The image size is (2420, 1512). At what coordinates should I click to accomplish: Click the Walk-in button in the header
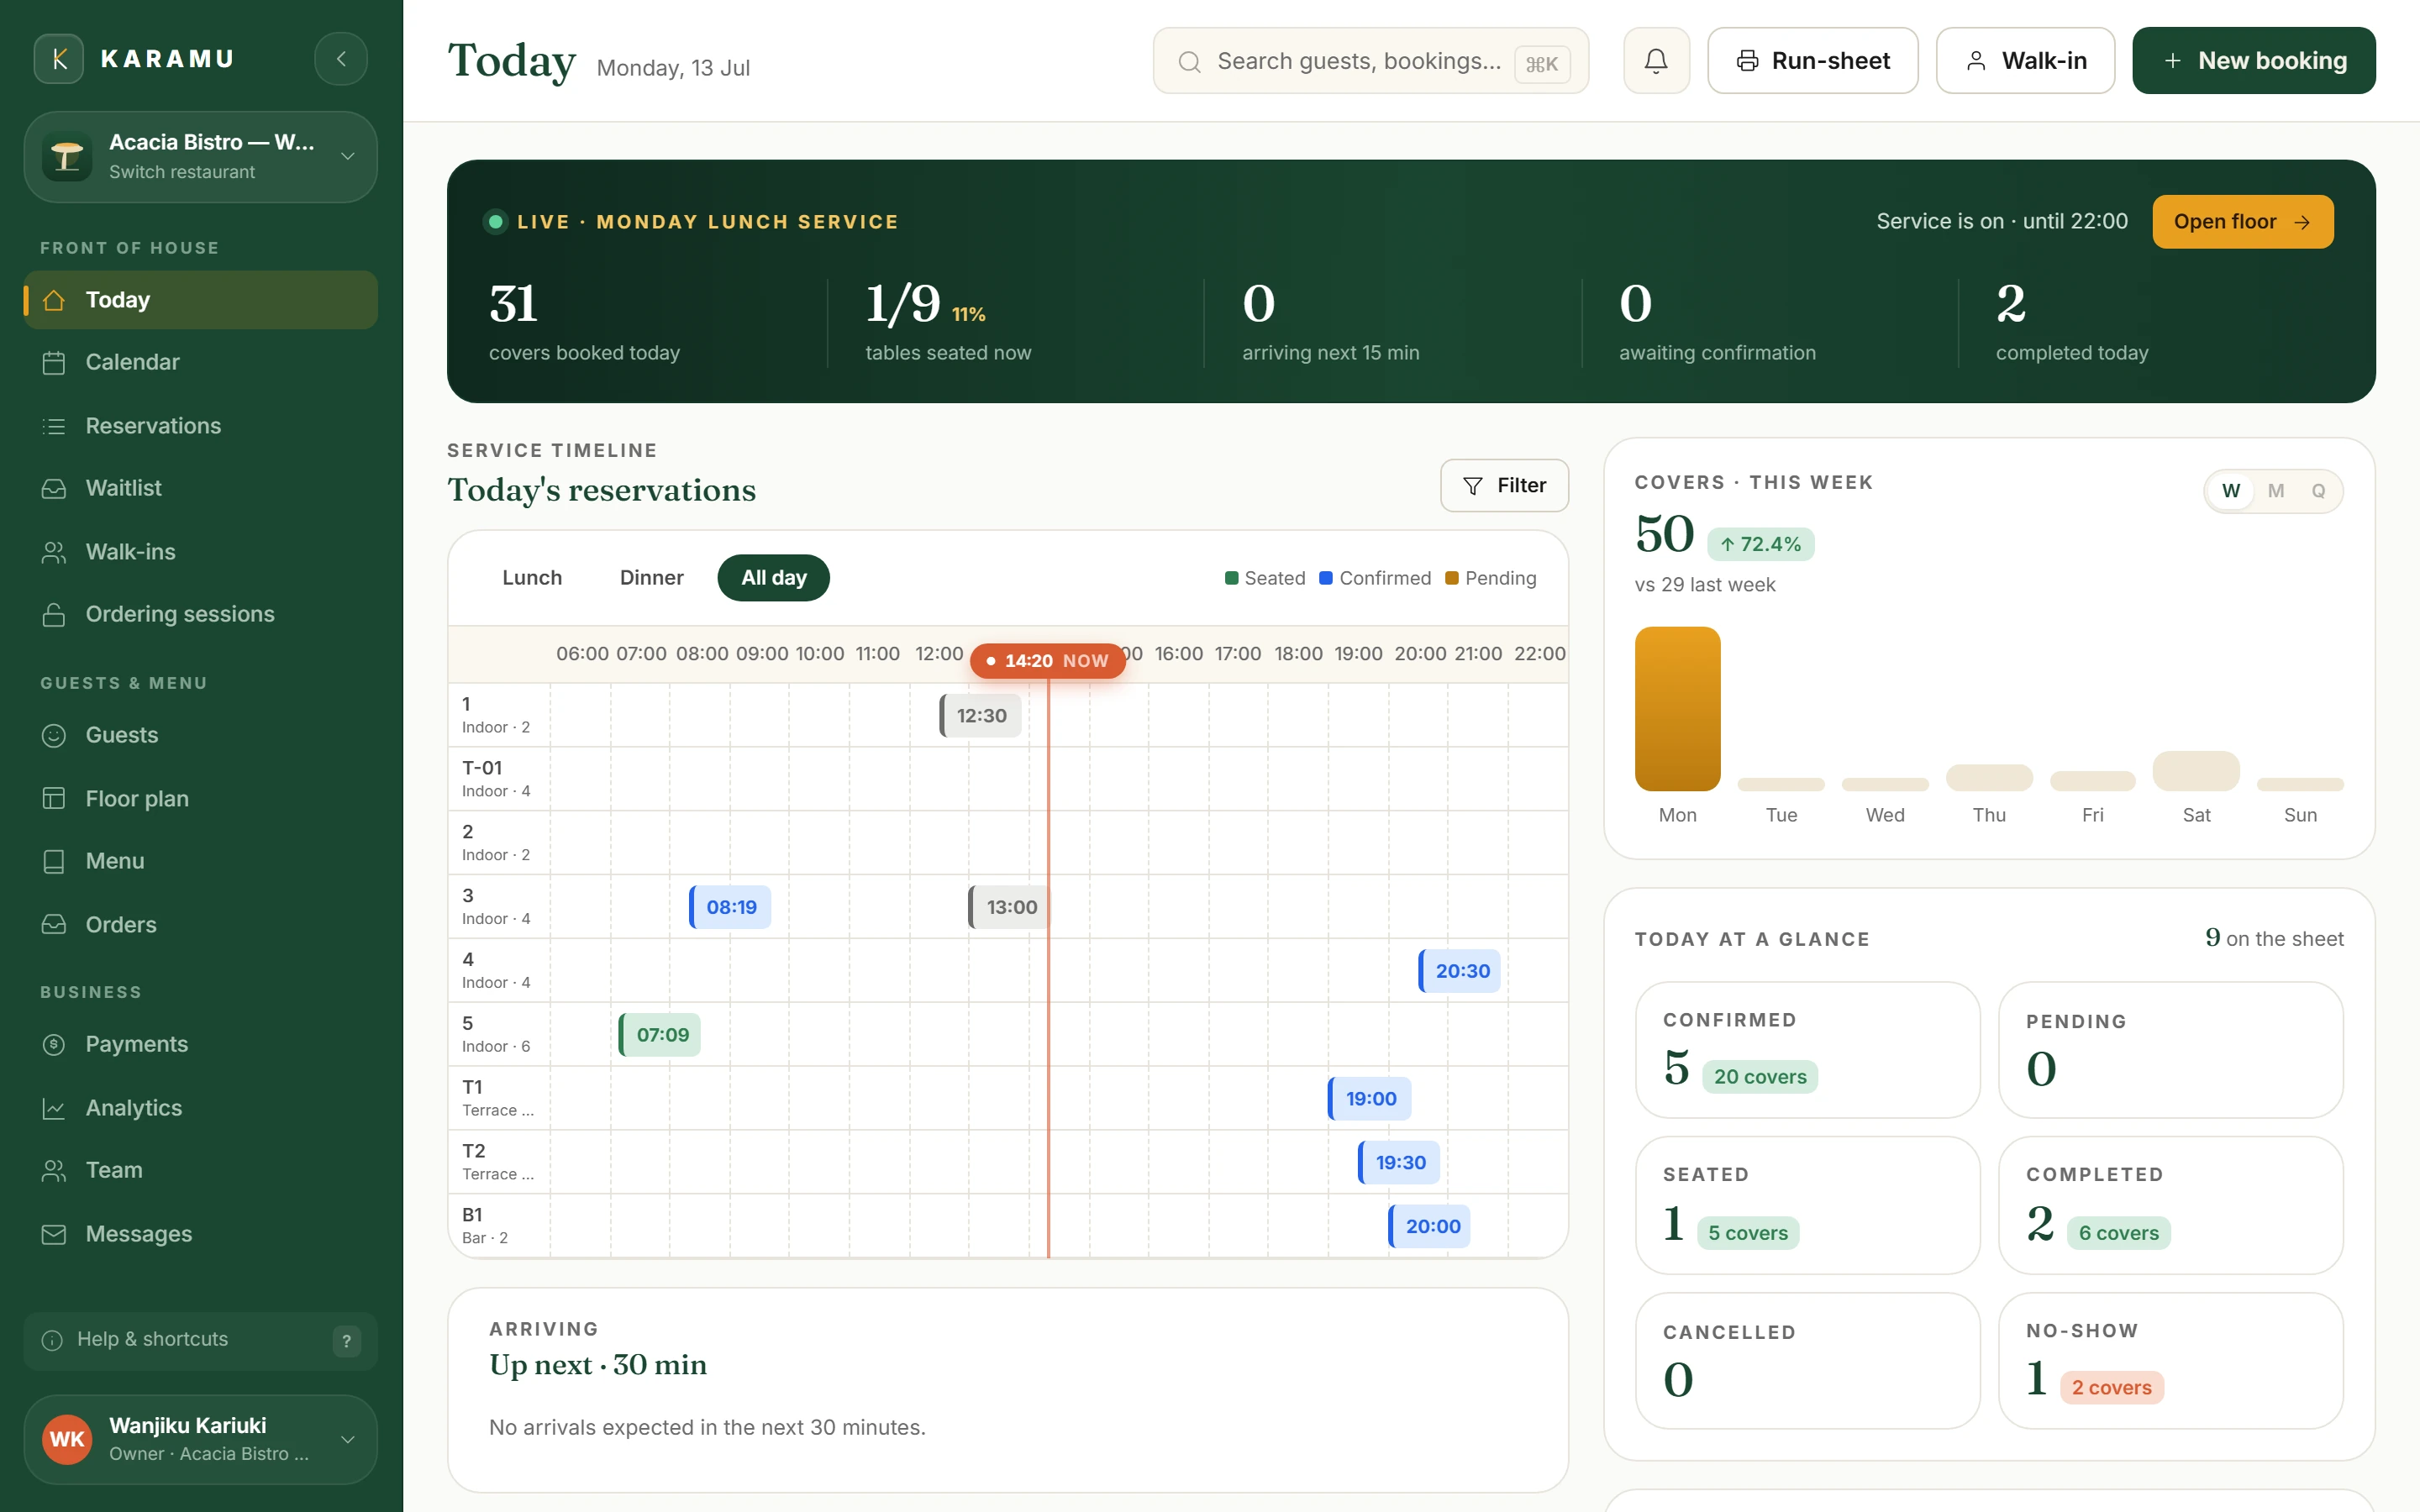click(x=2025, y=61)
